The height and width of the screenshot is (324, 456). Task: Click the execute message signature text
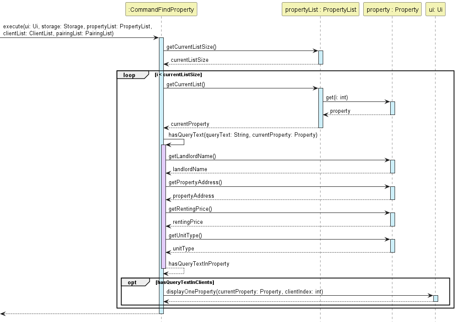(x=78, y=30)
